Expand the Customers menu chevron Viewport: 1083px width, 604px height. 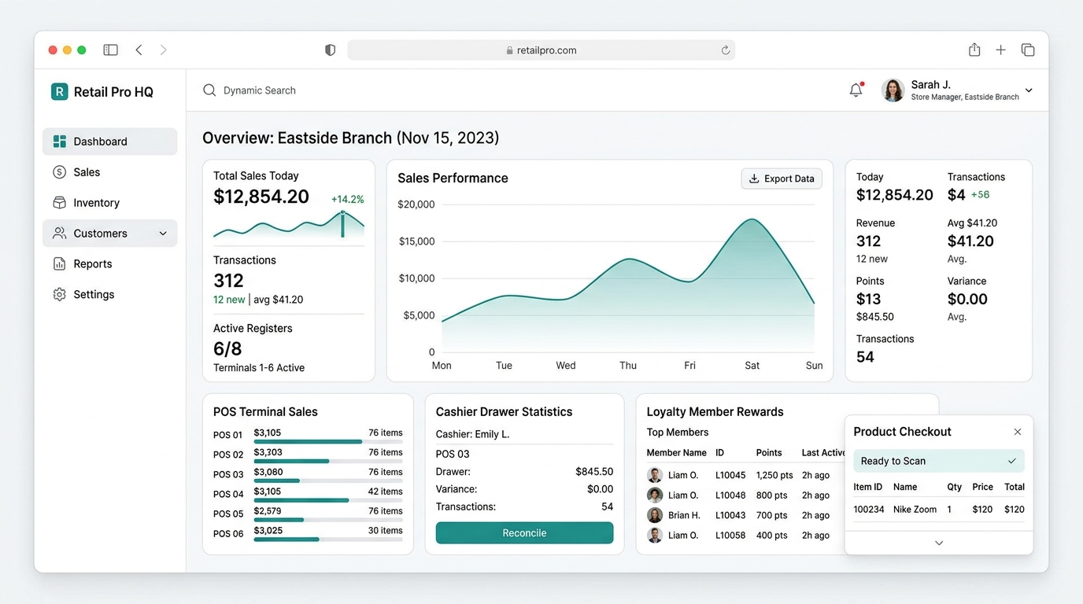(x=163, y=234)
